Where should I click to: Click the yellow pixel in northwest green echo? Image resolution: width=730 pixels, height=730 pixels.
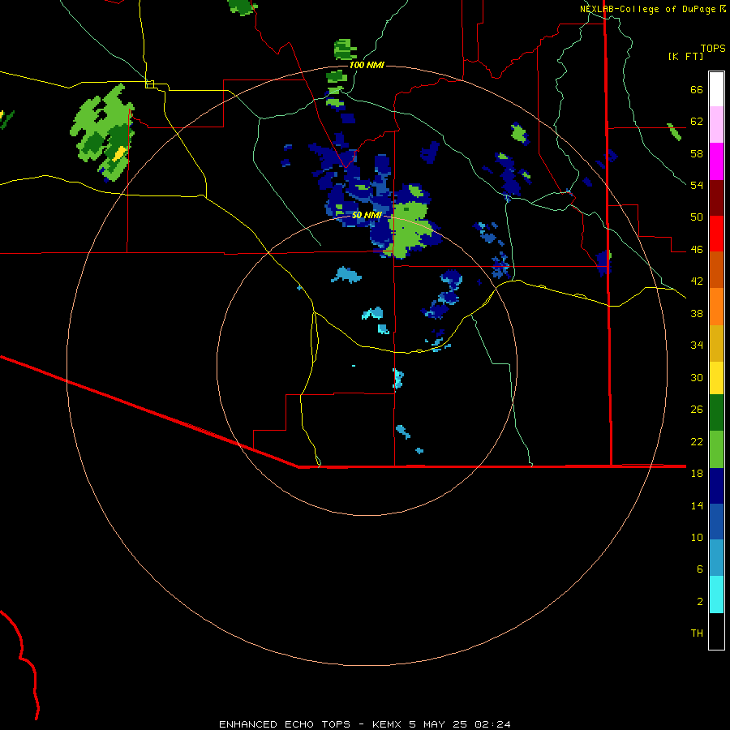pos(120,153)
